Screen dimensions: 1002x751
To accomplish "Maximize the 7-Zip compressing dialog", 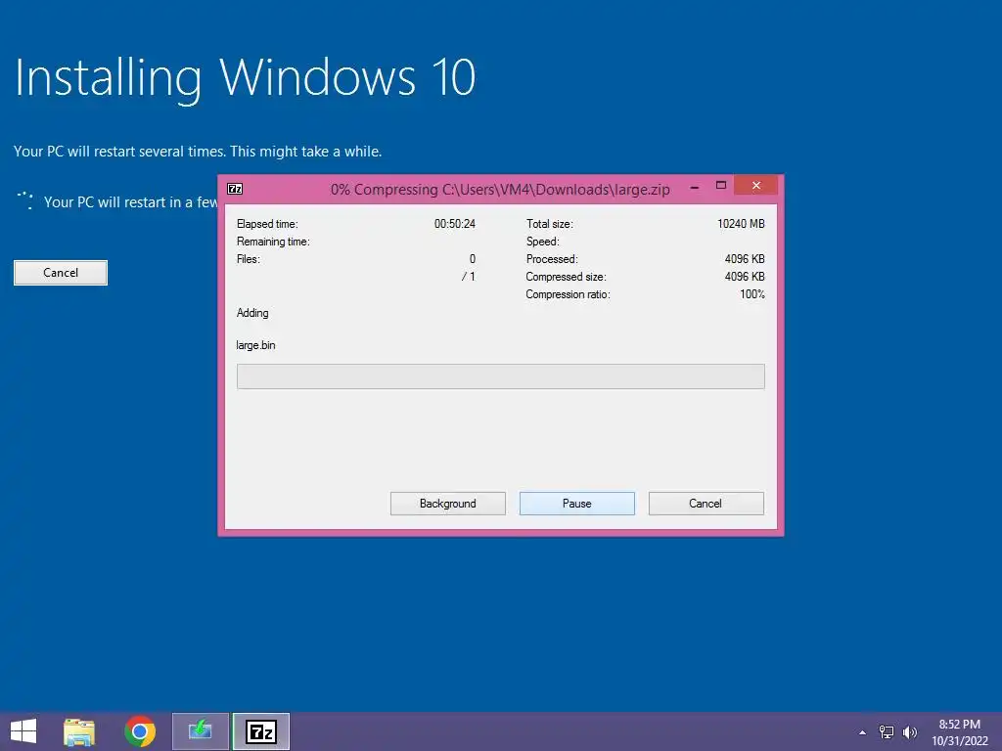I will 721,185.
